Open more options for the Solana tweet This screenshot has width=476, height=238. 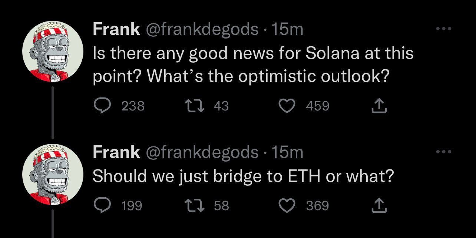coord(444,29)
